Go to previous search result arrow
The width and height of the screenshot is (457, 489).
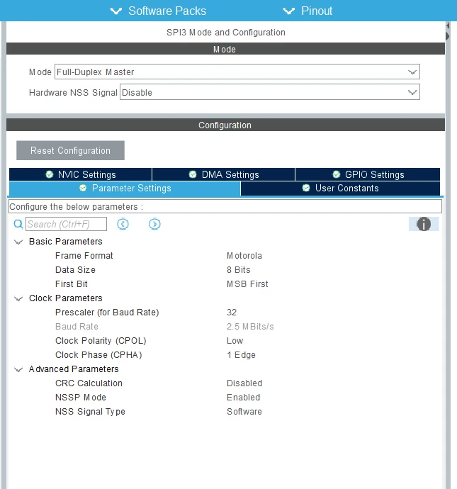click(123, 224)
